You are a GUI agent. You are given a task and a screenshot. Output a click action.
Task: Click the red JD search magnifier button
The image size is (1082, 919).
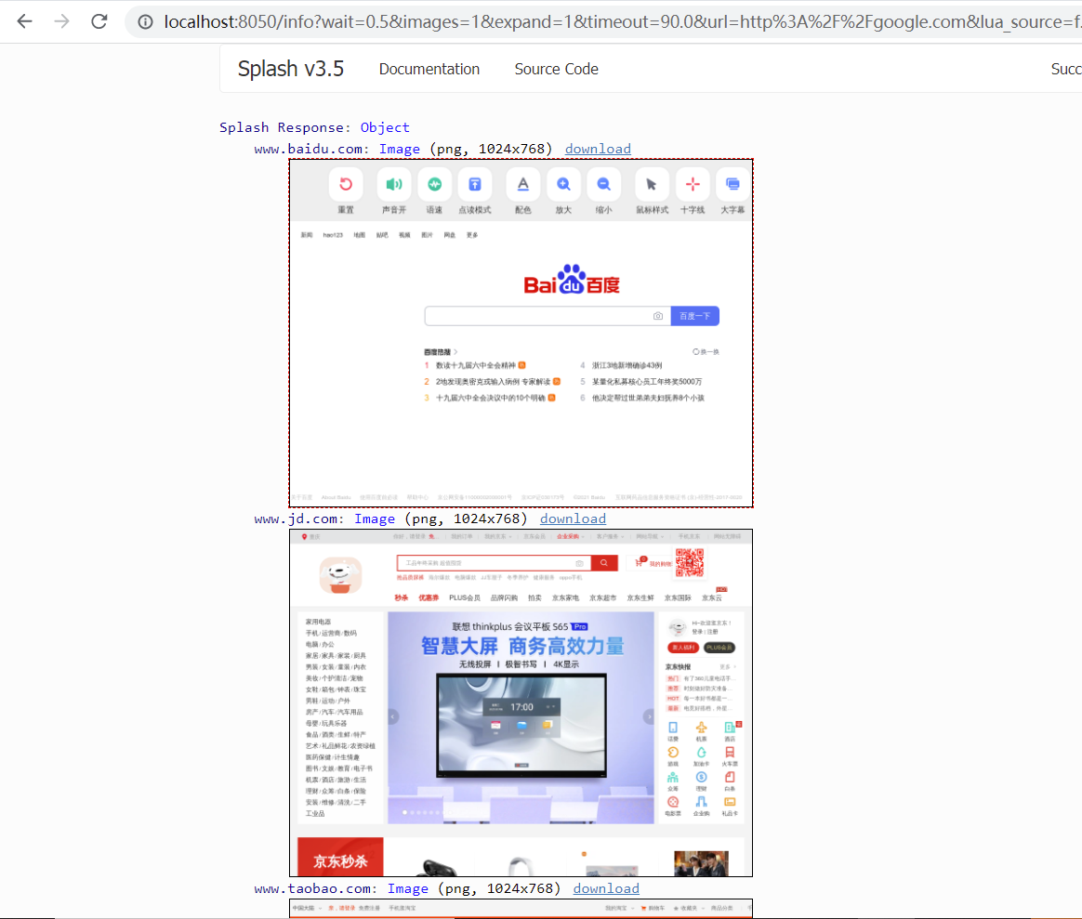pos(604,563)
